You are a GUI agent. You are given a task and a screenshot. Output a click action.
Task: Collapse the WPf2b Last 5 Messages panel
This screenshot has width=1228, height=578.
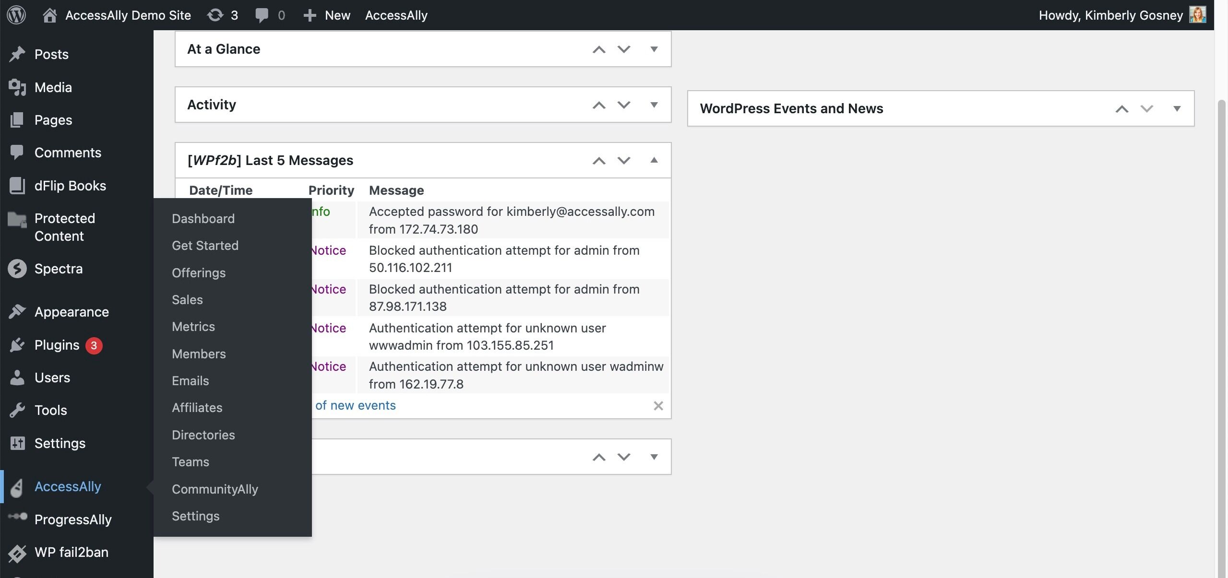[654, 160]
